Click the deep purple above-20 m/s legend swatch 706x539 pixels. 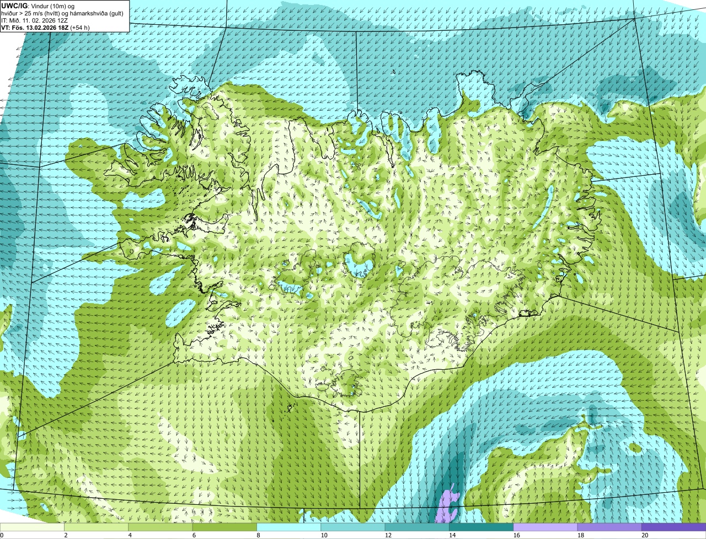pyautogui.click(x=674, y=527)
